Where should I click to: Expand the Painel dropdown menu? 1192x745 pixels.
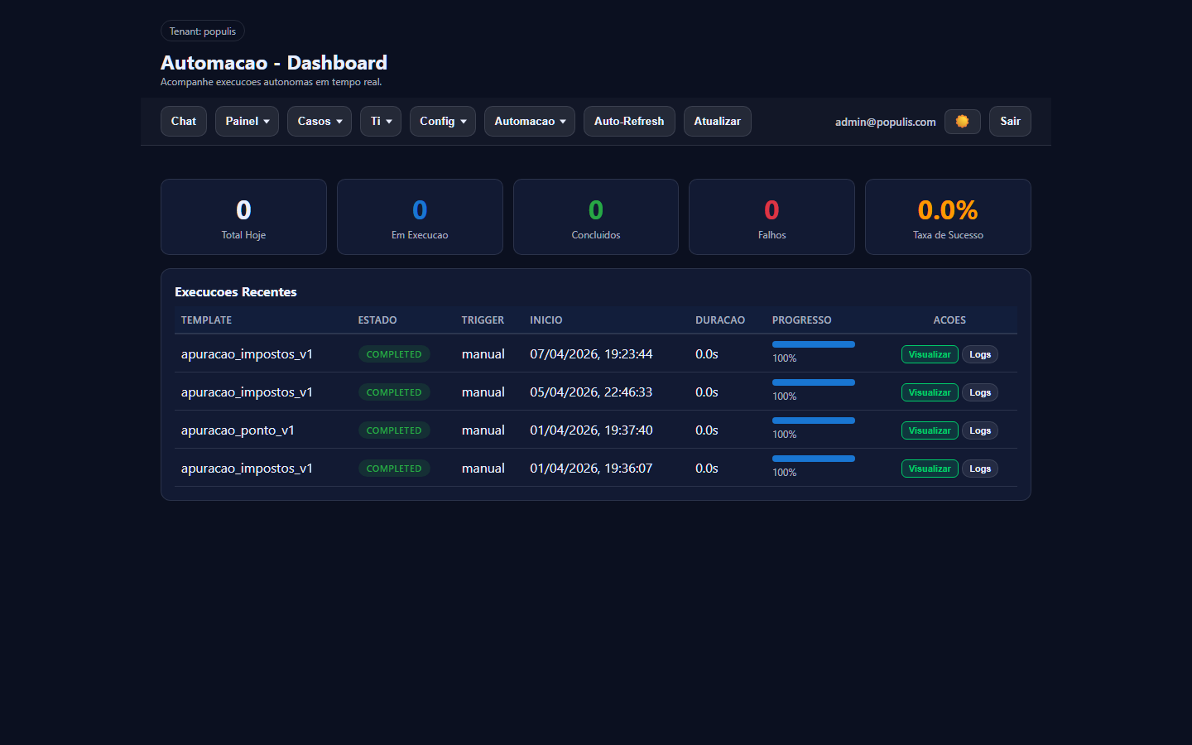pyautogui.click(x=247, y=122)
